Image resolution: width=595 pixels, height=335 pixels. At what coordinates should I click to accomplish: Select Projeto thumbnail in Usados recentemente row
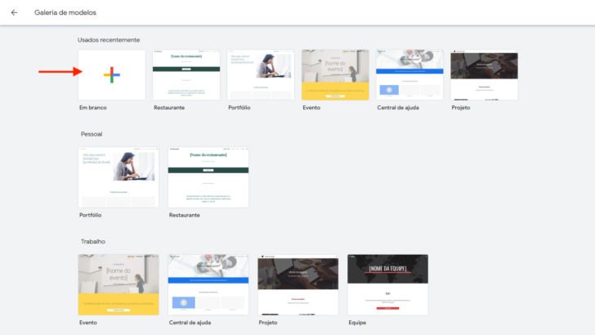[x=484, y=74]
